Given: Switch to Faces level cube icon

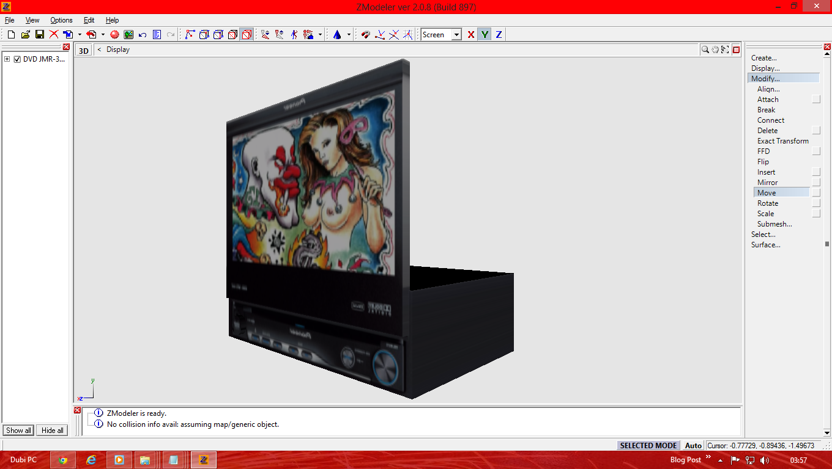Looking at the screenshot, I should 218,35.
